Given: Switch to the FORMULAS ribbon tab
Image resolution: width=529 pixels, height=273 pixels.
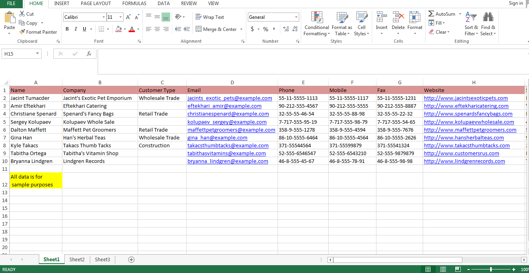Looking at the screenshot, I should coord(134,4).
